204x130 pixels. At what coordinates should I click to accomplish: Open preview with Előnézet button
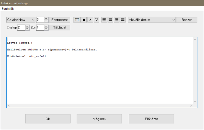[151, 119]
